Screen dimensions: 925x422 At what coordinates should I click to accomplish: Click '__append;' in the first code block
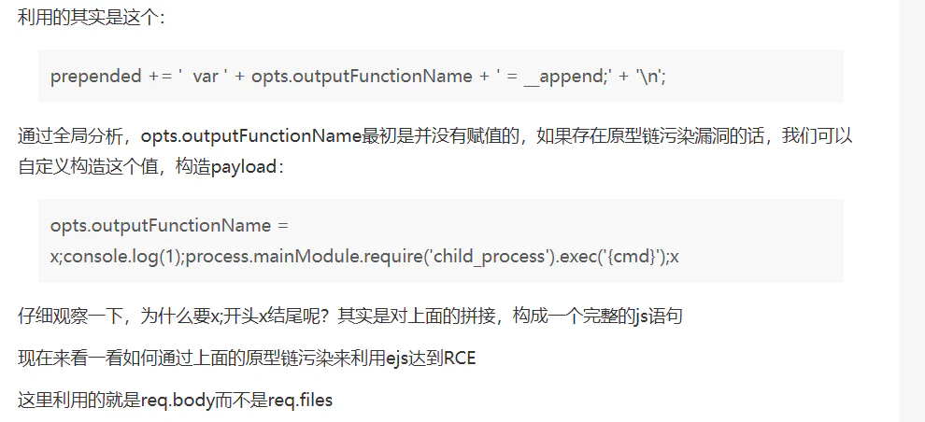pos(567,77)
